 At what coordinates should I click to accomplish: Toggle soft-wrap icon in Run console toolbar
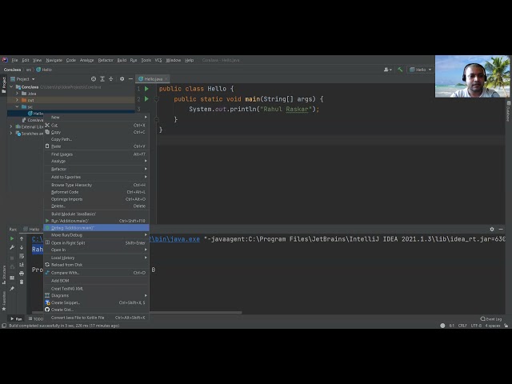click(22, 256)
